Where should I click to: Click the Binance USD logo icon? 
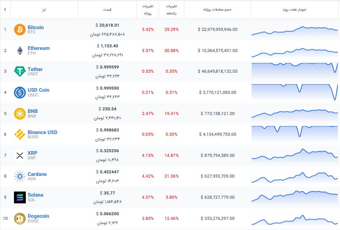tap(20, 134)
